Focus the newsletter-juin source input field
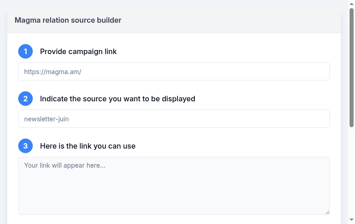 coord(174,119)
